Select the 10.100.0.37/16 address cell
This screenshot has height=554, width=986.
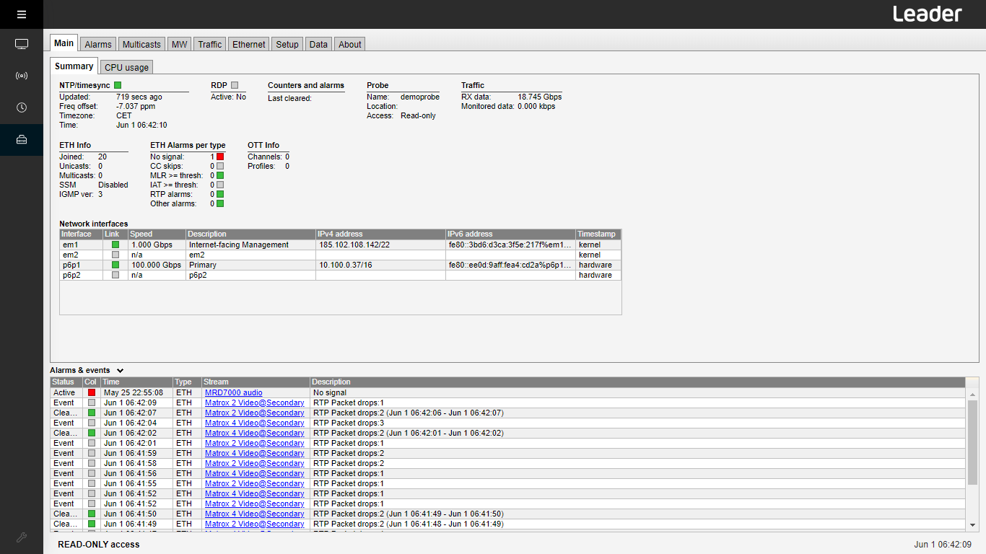[x=380, y=265]
